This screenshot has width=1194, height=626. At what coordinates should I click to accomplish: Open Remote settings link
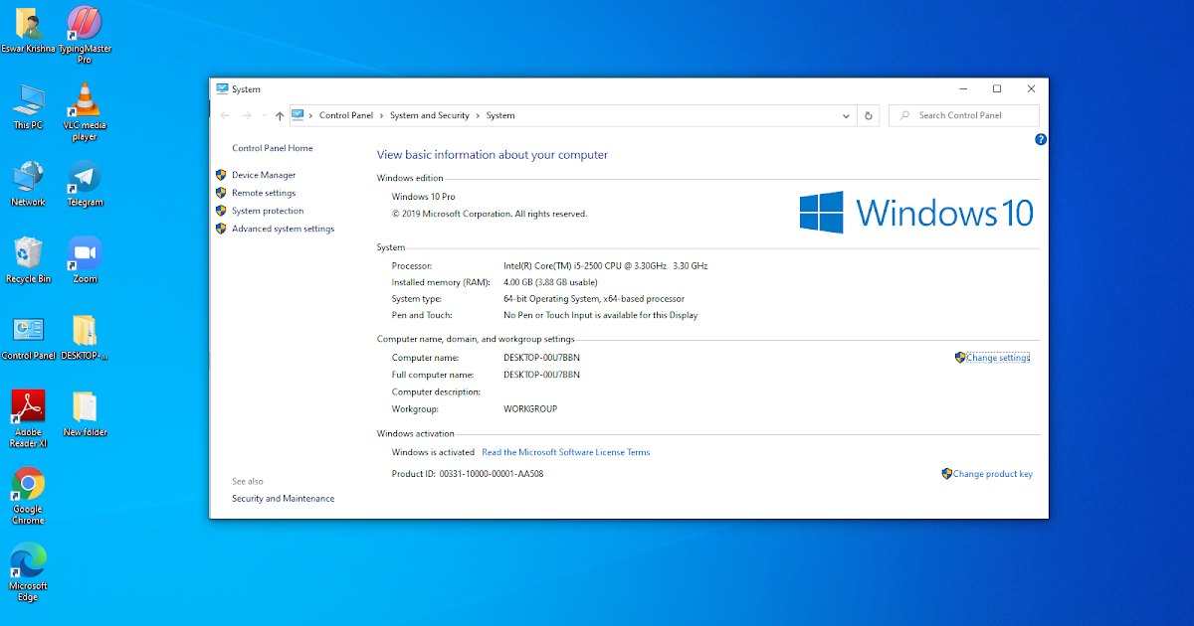(x=264, y=193)
